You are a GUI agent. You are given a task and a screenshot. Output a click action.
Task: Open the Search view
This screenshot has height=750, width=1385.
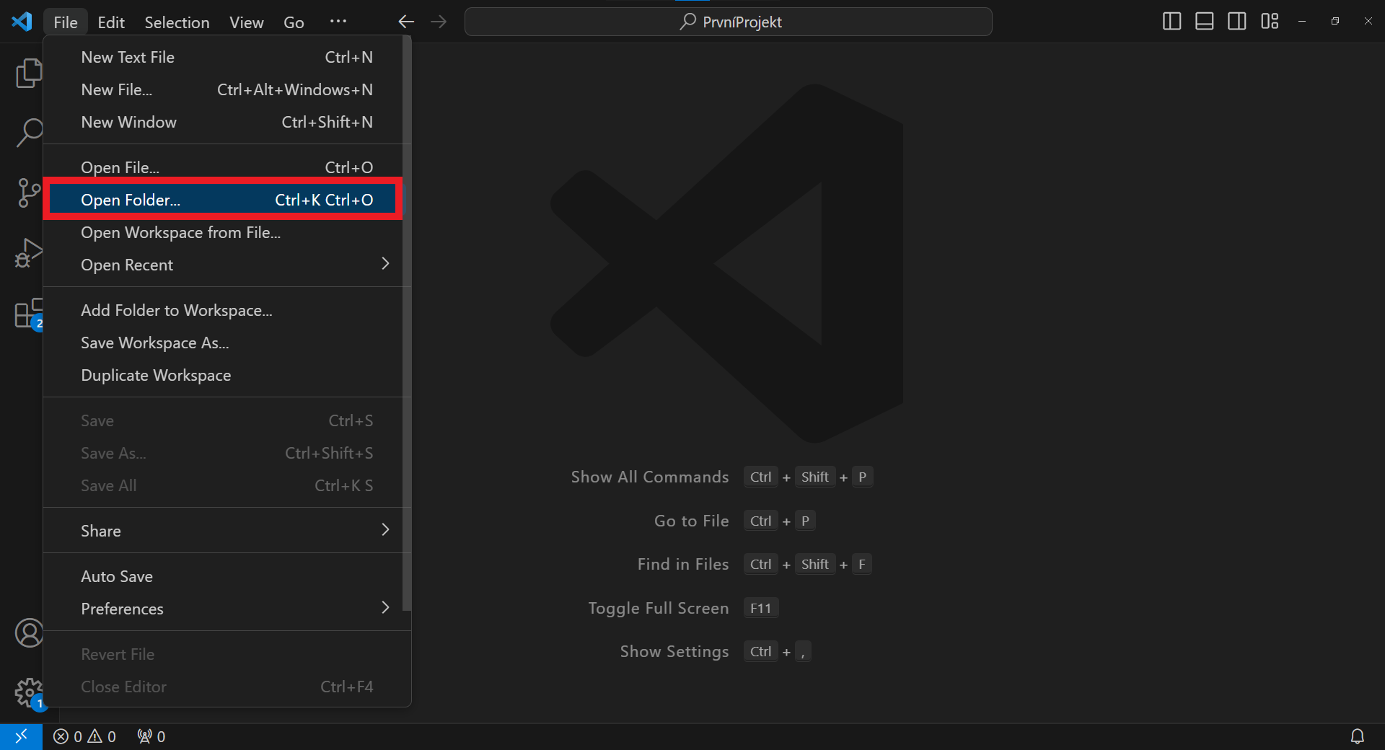click(x=28, y=133)
